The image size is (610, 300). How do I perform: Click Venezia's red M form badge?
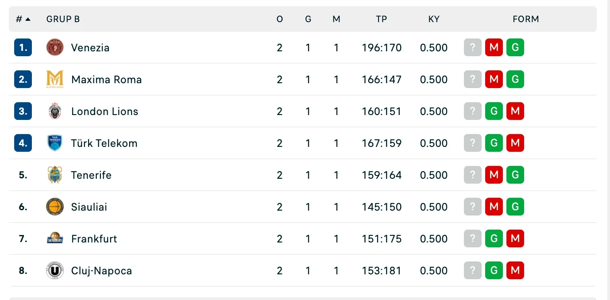click(494, 47)
